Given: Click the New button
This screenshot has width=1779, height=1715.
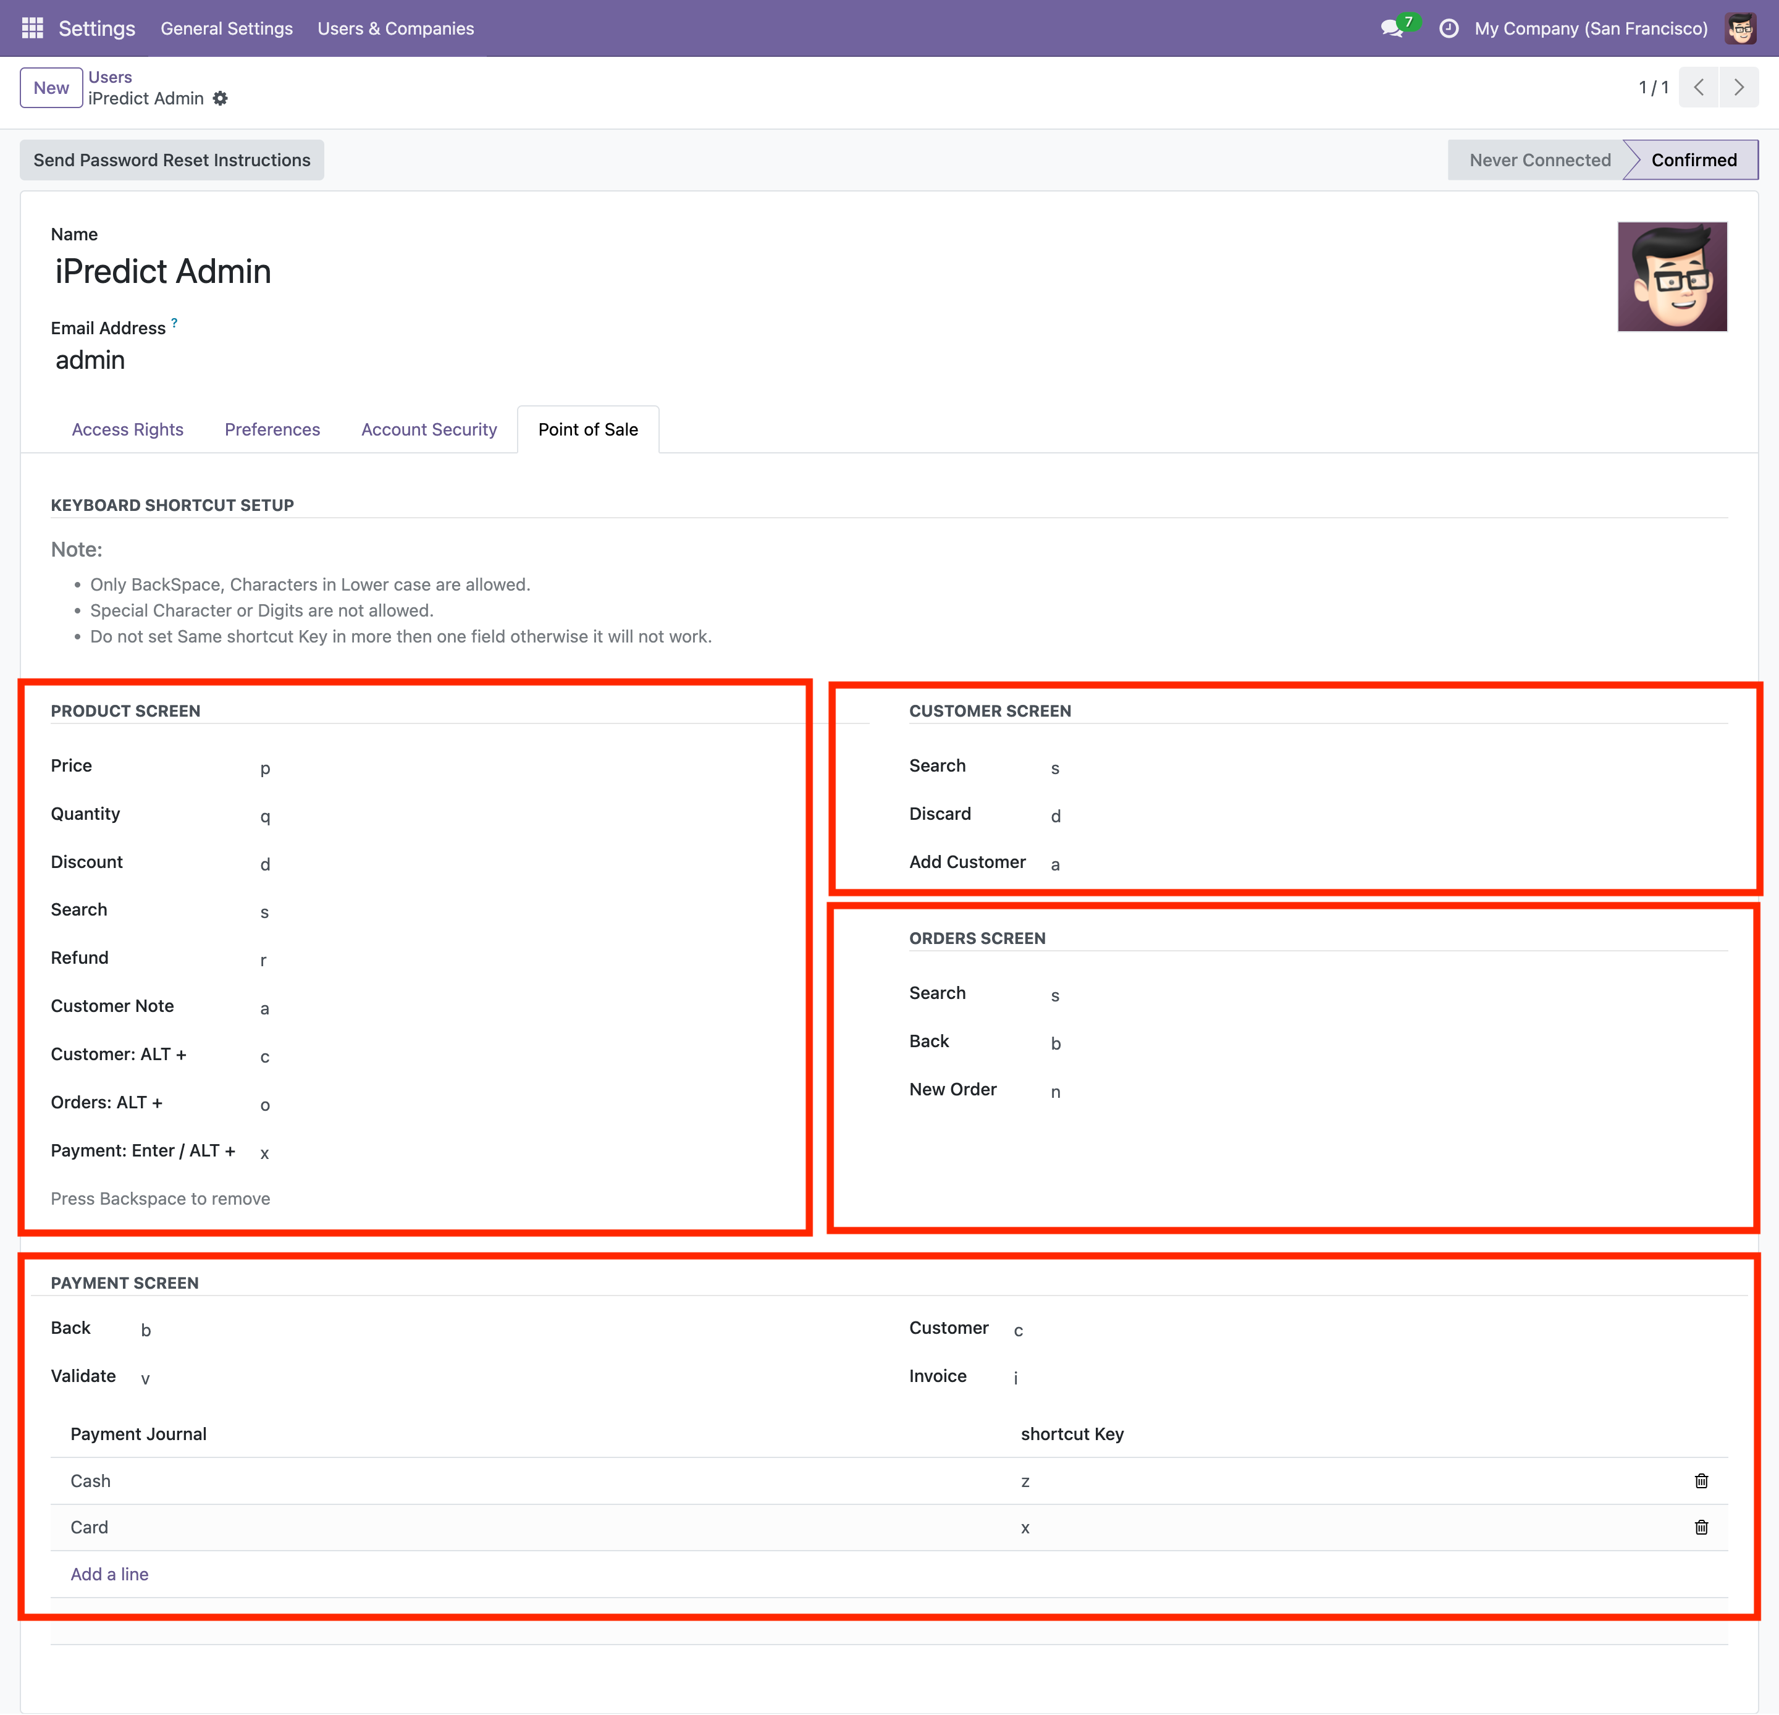Looking at the screenshot, I should (x=51, y=87).
